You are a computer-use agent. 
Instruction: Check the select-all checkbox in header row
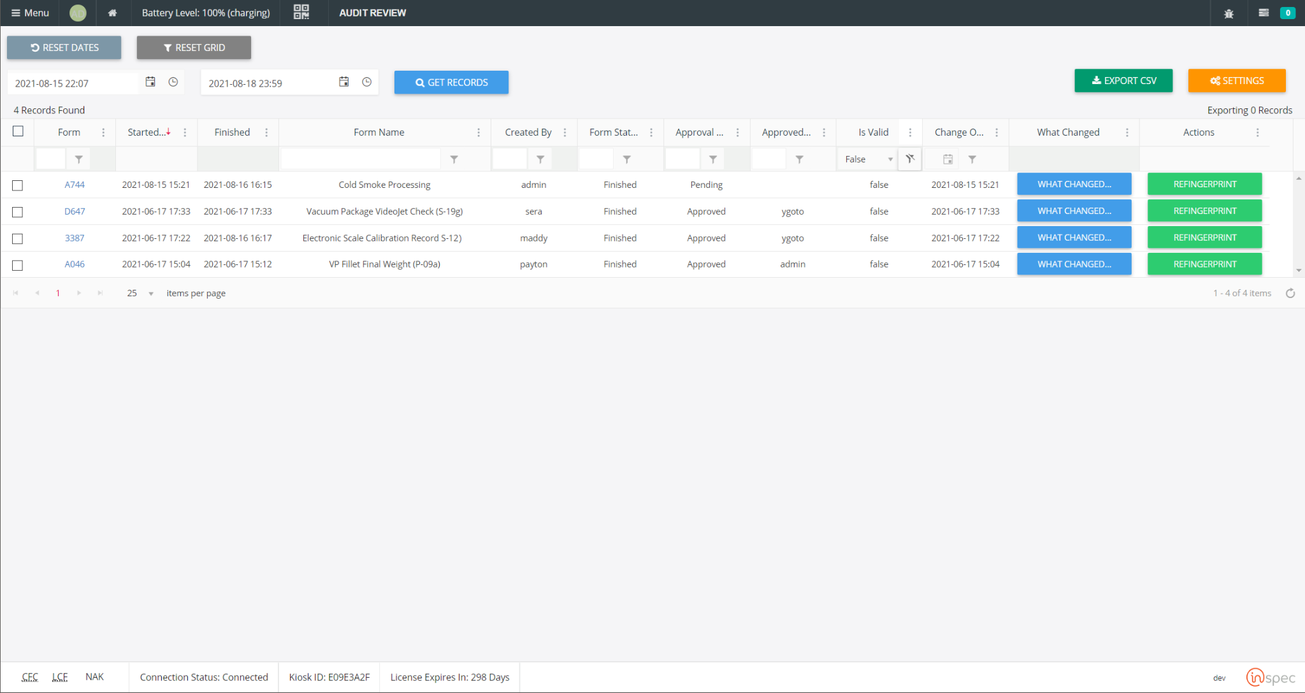pos(18,131)
